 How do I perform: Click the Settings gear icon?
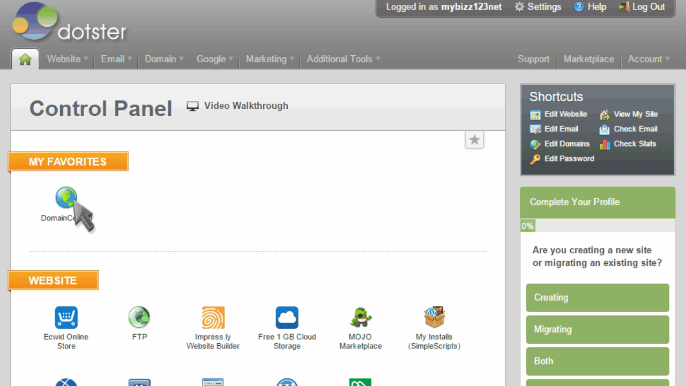(x=519, y=7)
